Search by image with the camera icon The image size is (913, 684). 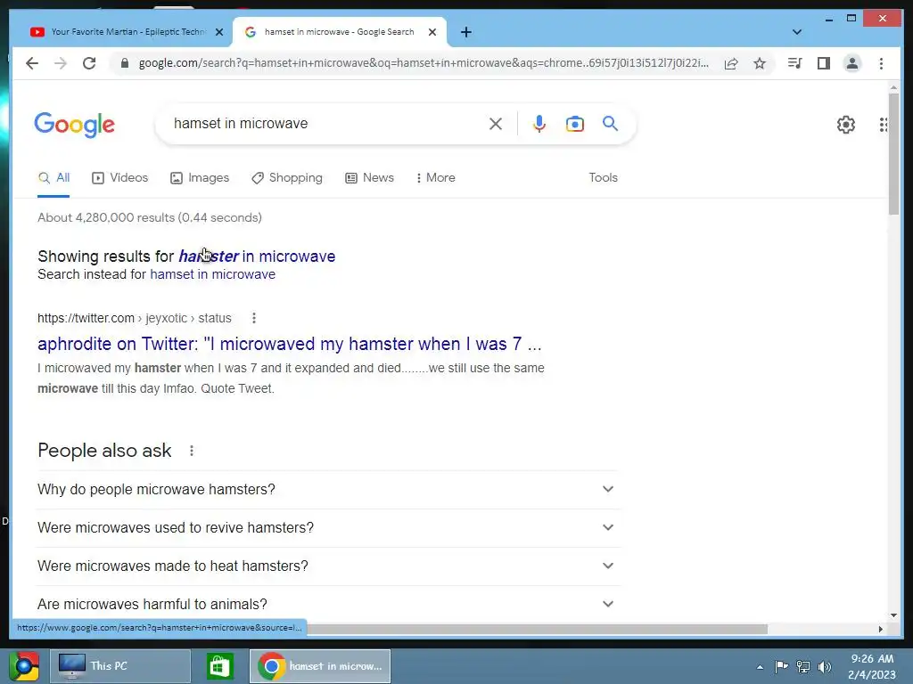coord(575,124)
